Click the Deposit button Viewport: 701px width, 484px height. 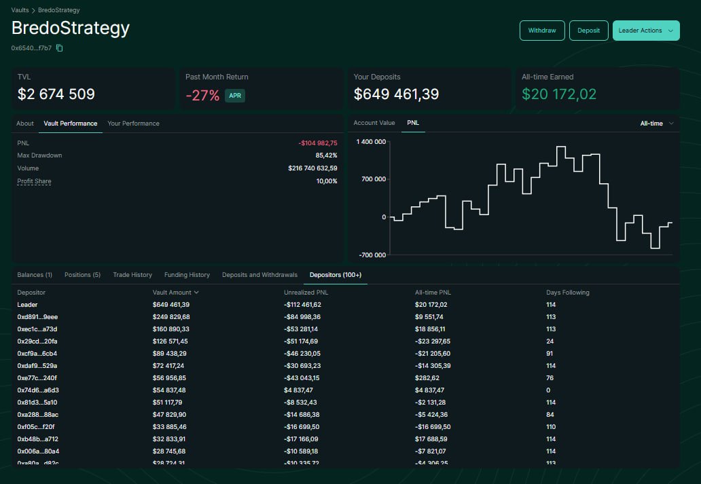tap(588, 31)
